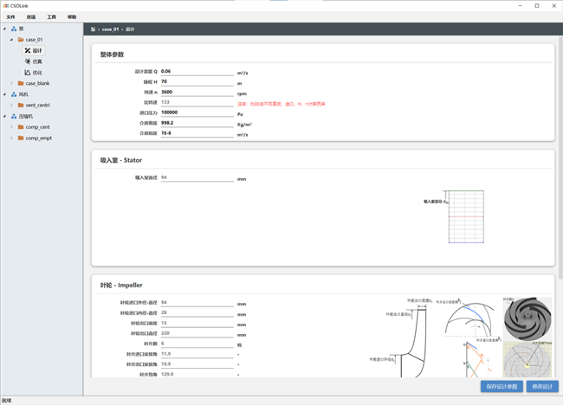Click the 压缩机 (Compressor) category icon
This screenshot has height=405, width=563.
(12, 116)
